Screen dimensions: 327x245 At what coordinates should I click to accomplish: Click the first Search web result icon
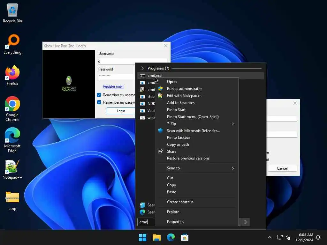click(x=142, y=205)
